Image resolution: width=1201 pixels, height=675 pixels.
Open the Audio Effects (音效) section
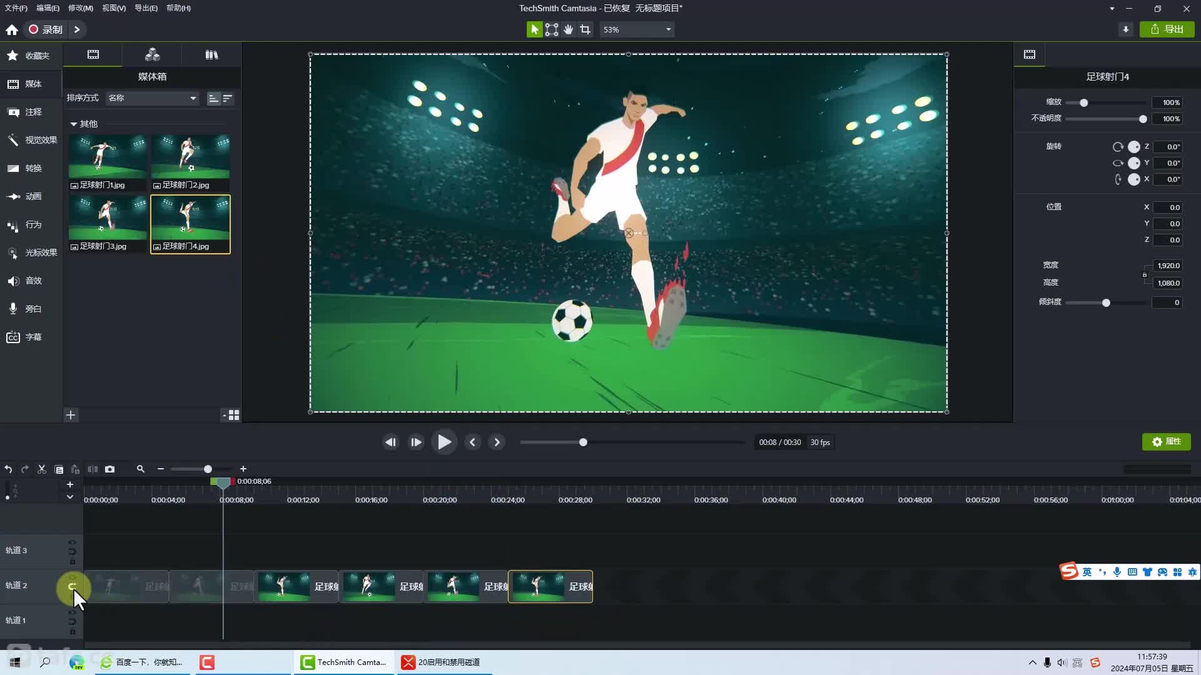(31, 281)
